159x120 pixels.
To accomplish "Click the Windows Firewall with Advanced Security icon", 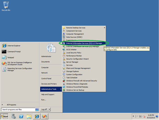I will [x=64, y=81].
